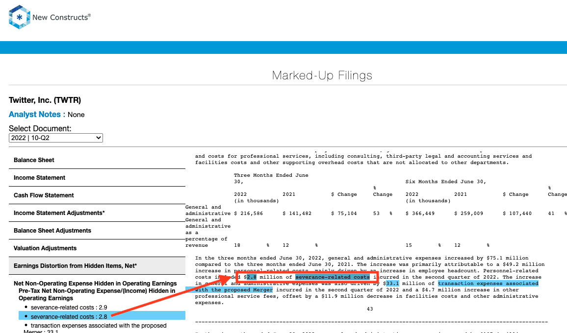Select Earnings Distortion from Hidden Items, Net
567x333 pixels.
[x=97, y=266]
